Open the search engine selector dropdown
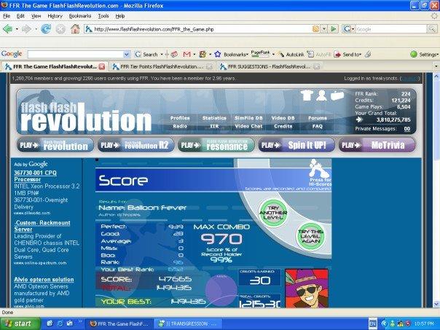 point(348,29)
